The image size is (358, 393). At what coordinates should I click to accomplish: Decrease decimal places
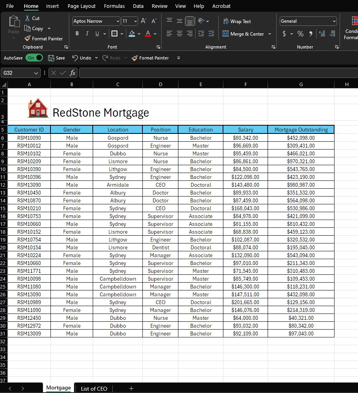point(332,34)
